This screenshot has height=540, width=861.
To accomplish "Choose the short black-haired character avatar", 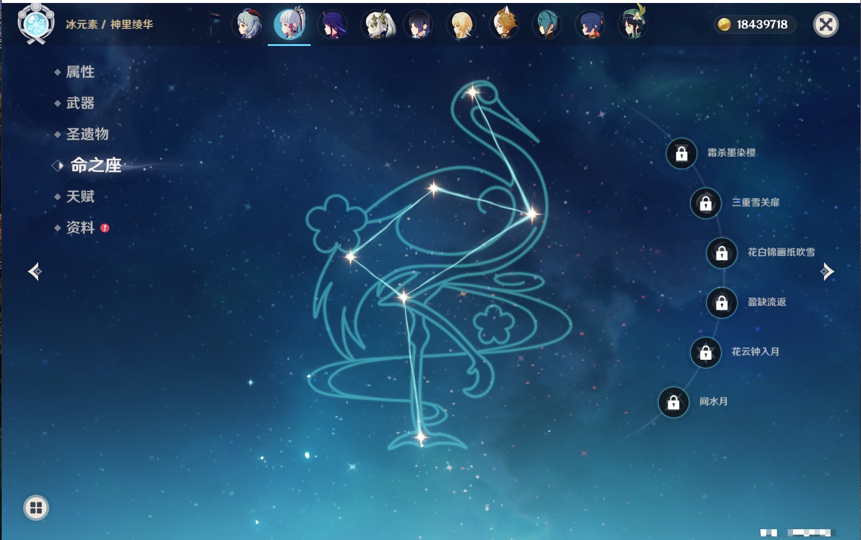I will 419,24.
